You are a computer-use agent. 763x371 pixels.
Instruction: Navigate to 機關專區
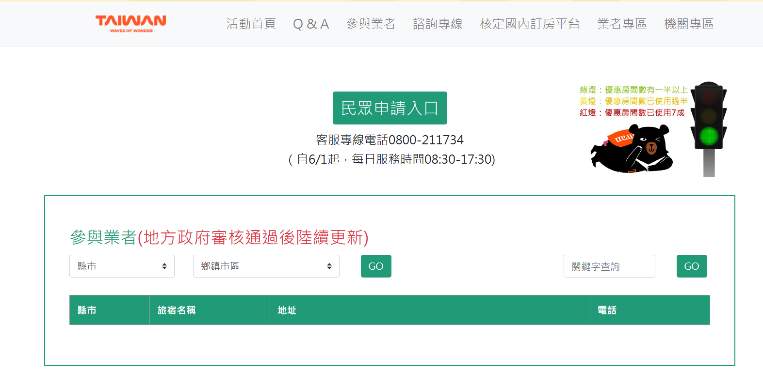point(689,24)
